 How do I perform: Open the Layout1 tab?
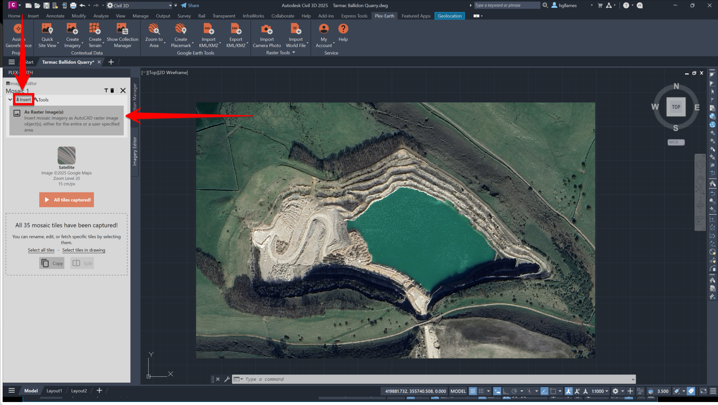[x=54, y=391]
